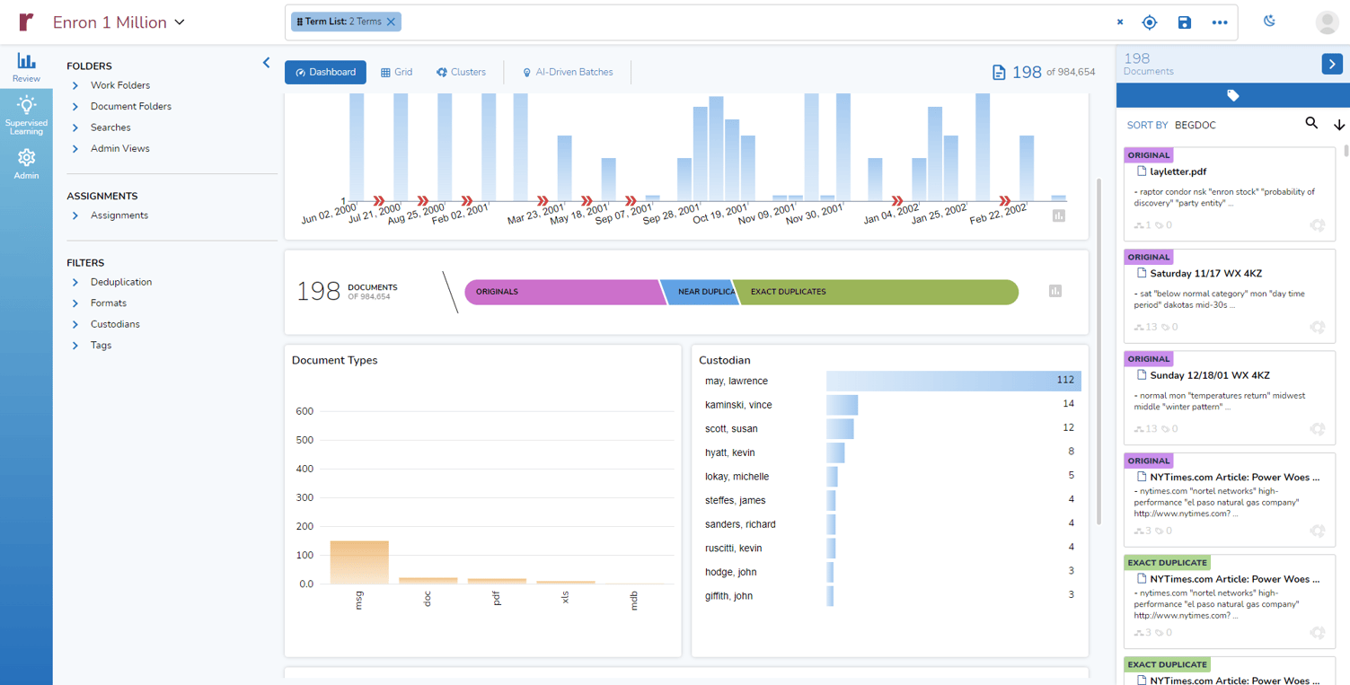Viewport: 1350px width, 685px height.
Task: Expand Work Folders
Action: 75,85
